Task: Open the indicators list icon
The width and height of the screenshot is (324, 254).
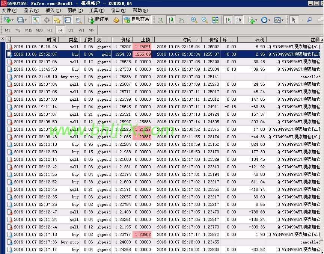Action: pos(252,20)
